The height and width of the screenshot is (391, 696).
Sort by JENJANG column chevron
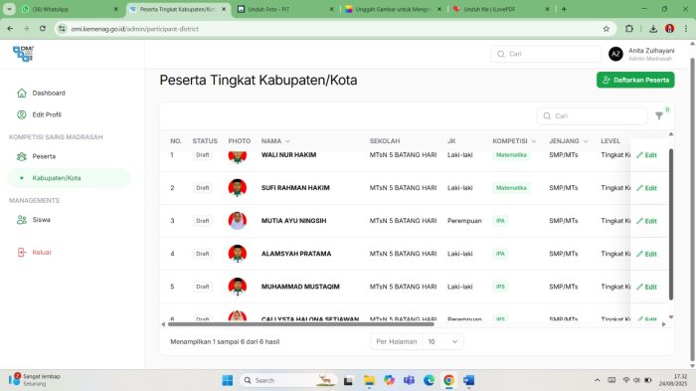(x=586, y=141)
